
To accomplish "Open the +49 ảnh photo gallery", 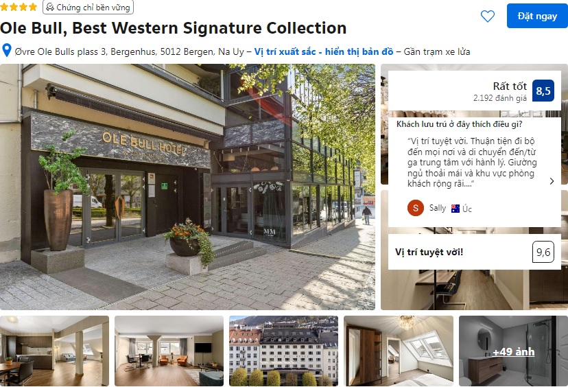I will point(513,351).
